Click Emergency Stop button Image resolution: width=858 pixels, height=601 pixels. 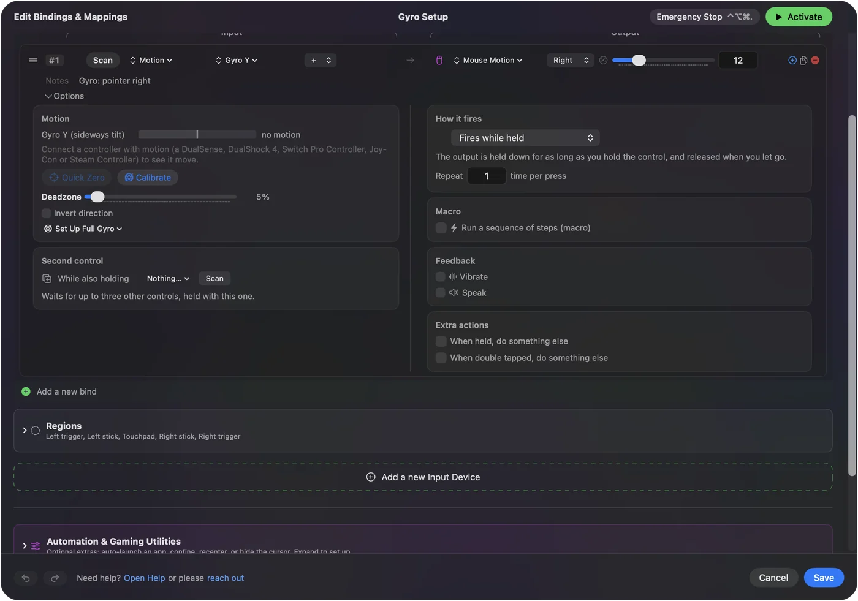[704, 17]
